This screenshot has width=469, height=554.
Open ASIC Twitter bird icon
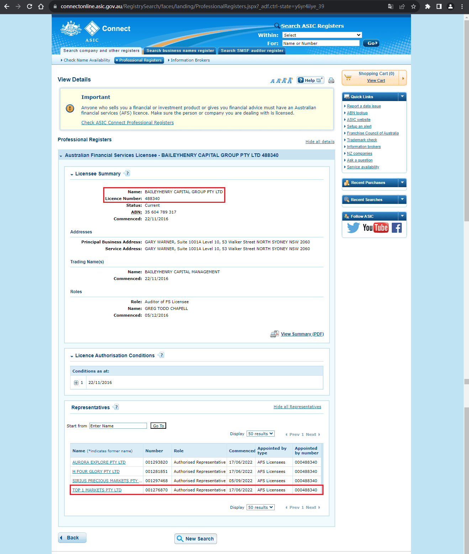[x=353, y=228]
